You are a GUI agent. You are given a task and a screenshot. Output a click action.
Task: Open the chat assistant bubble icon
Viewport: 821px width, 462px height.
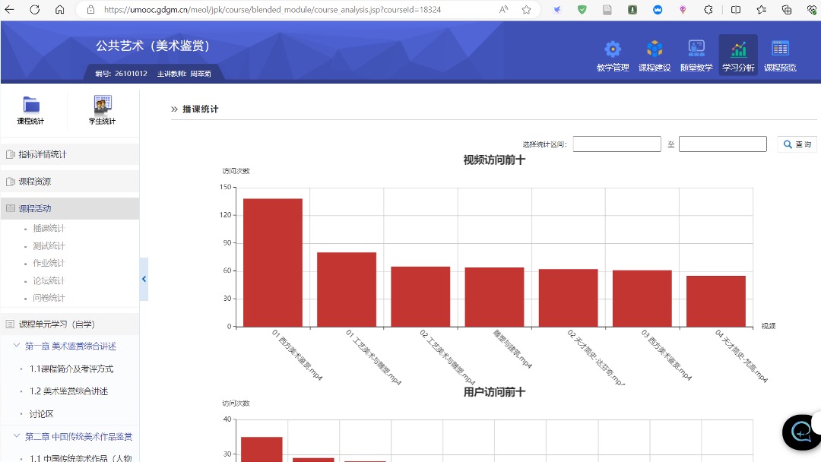point(800,432)
